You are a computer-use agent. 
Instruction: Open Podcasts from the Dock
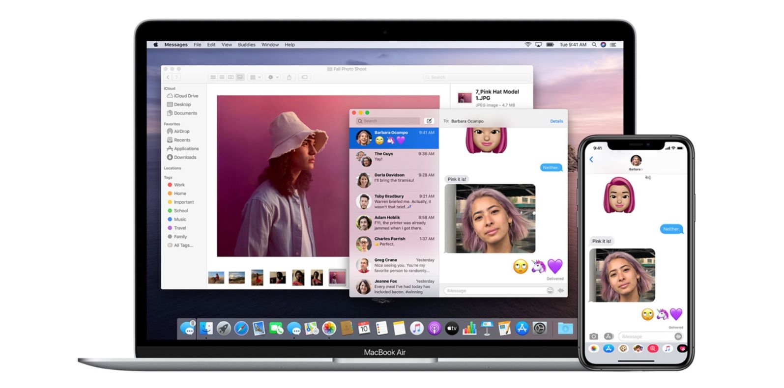tap(434, 328)
